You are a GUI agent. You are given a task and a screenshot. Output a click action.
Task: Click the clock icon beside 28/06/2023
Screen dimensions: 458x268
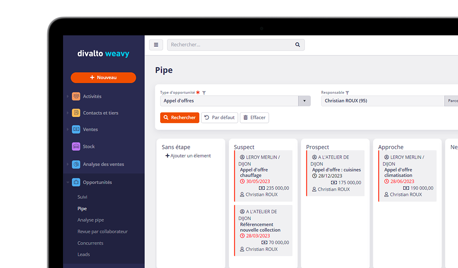coord(386,182)
